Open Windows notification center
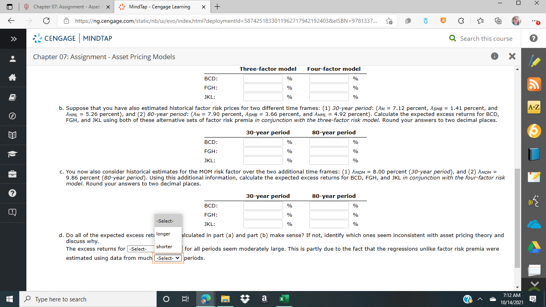This screenshot has height=307, width=546. [x=533, y=299]
